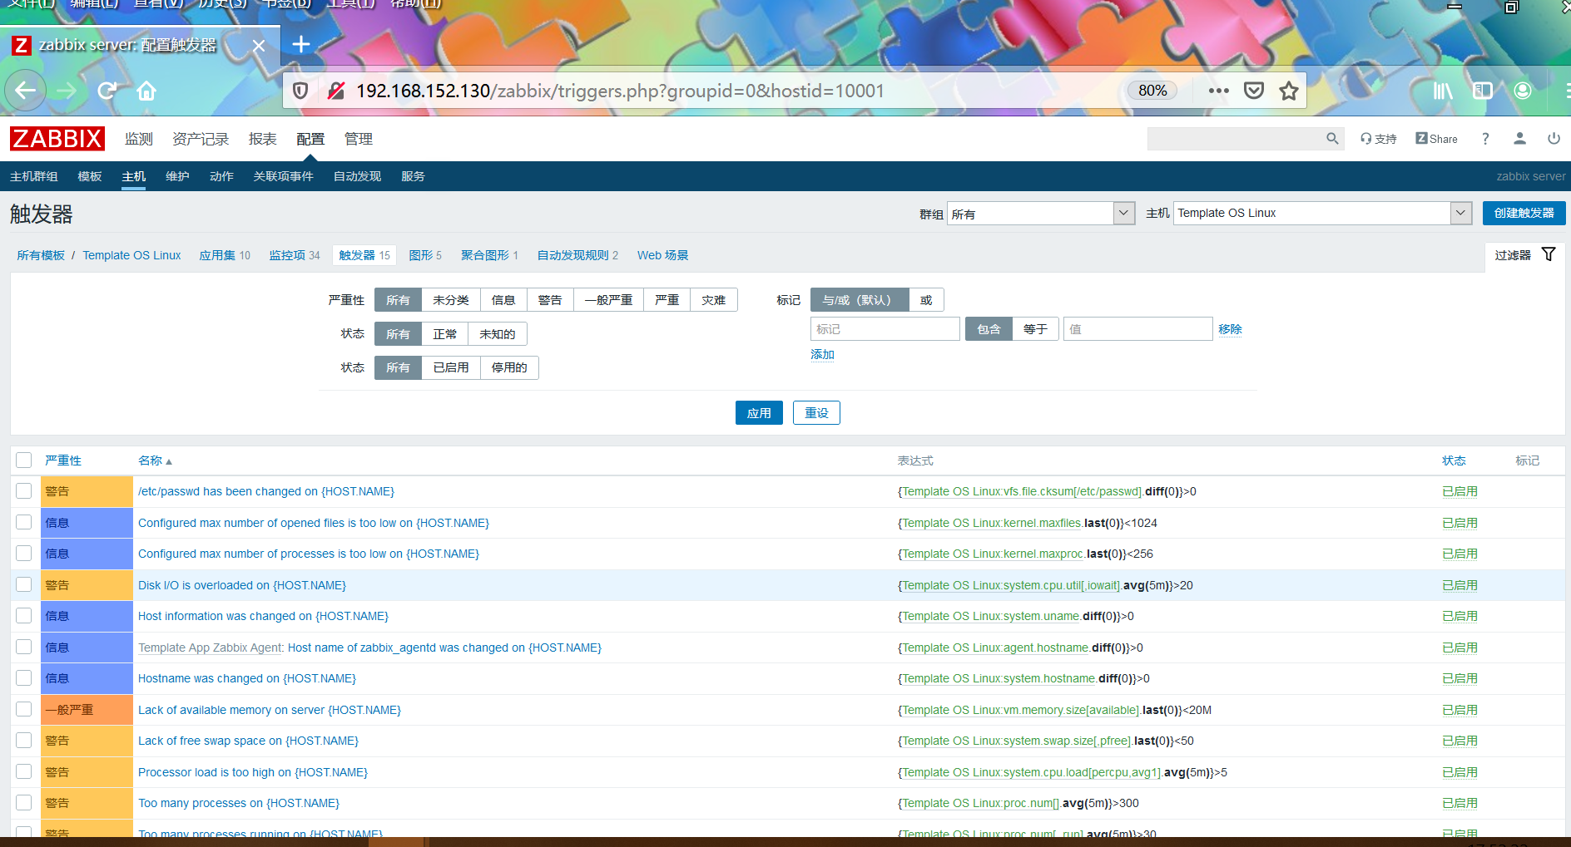Click the 创建触发器 button

[1524, 213]
